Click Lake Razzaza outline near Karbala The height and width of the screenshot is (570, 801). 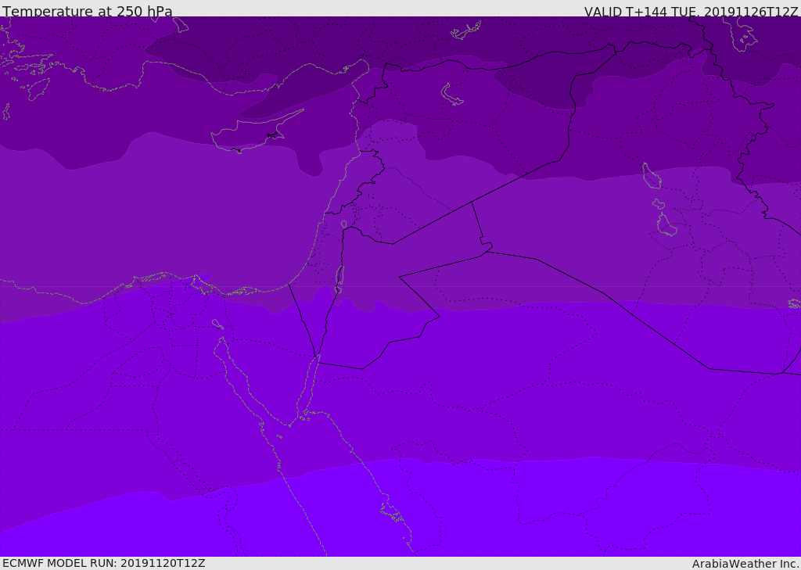(x=666, y=224)
